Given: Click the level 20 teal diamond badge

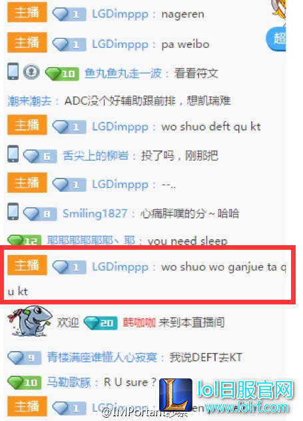Looking at the screenshot, I should (x=101, y=322).
